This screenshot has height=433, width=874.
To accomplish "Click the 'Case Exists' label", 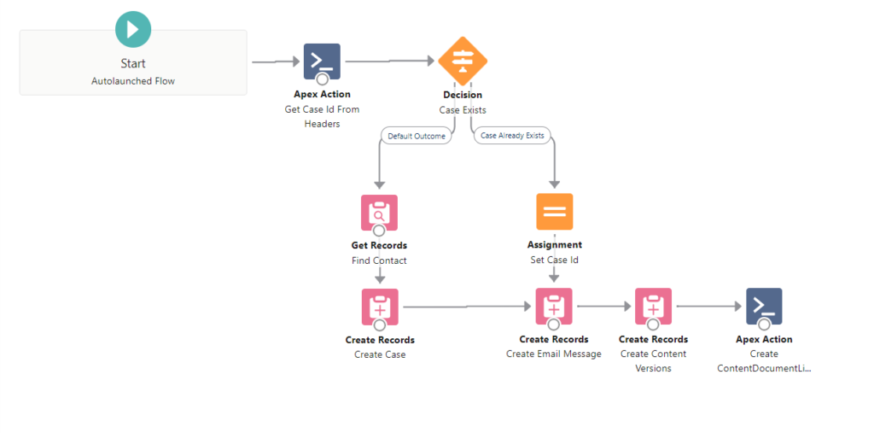I will 463,110.
